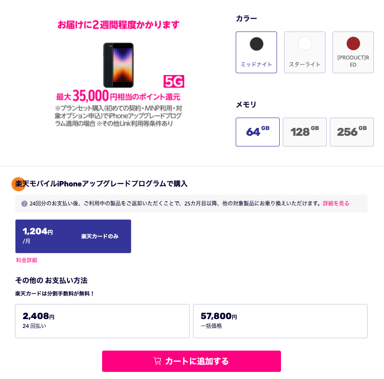The height and width of the screenshot is (379, 384).
Task: Click the スターライト color label text
Action: (x=305, y=64)
